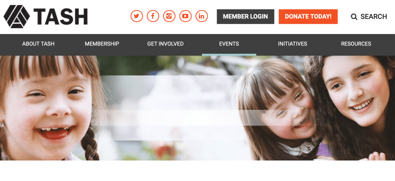Viewport: 395px width, 181px height.
Task: Open the LinkedIn social icon
Action: tap(202, 16)
